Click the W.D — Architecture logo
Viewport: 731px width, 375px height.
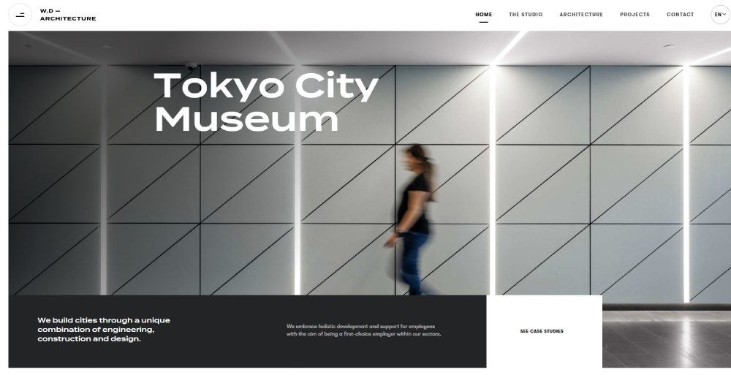point(68,15)
